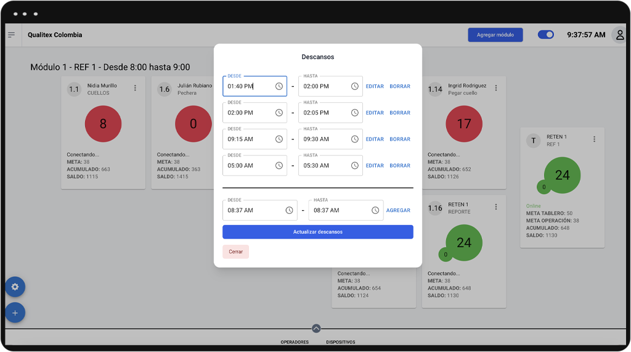Viewport: 631px width, 352px height.
Task: Click EDITAR for the 09:15 AM break
Action: tap(375, 139)
